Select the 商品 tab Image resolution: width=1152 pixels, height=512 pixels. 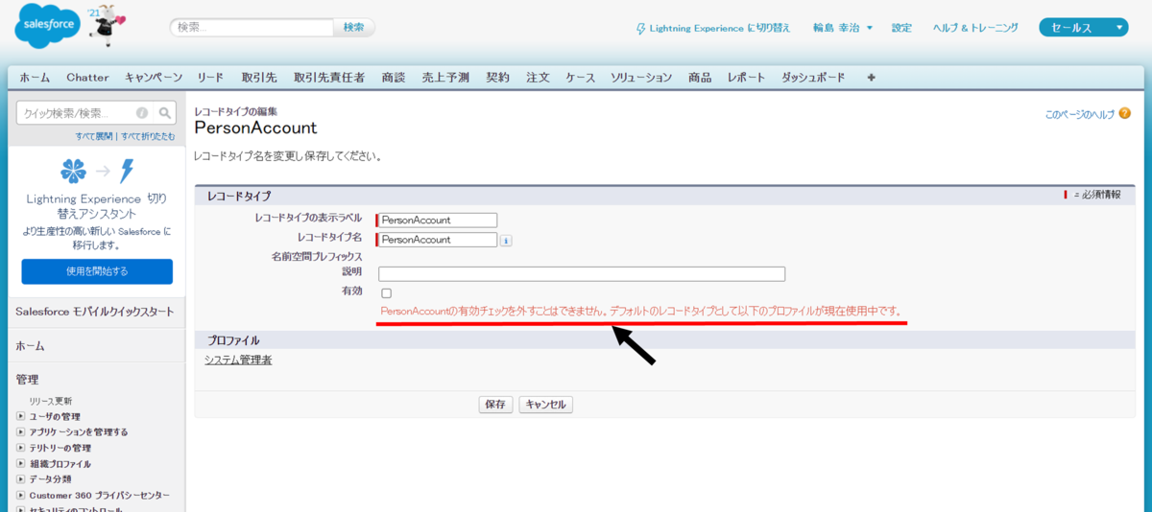tap(700, 78)
